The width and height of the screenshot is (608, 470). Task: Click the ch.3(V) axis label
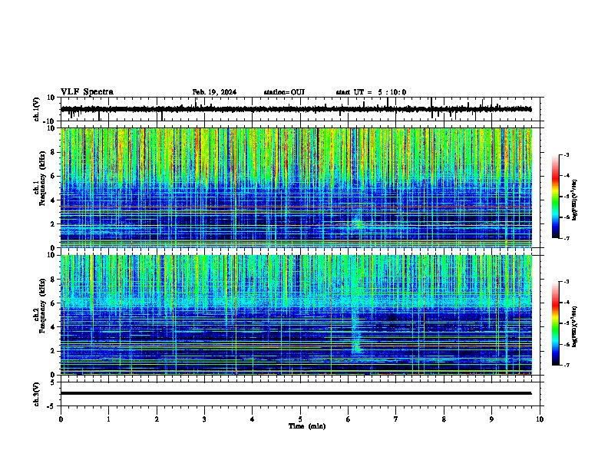[37, 394]
